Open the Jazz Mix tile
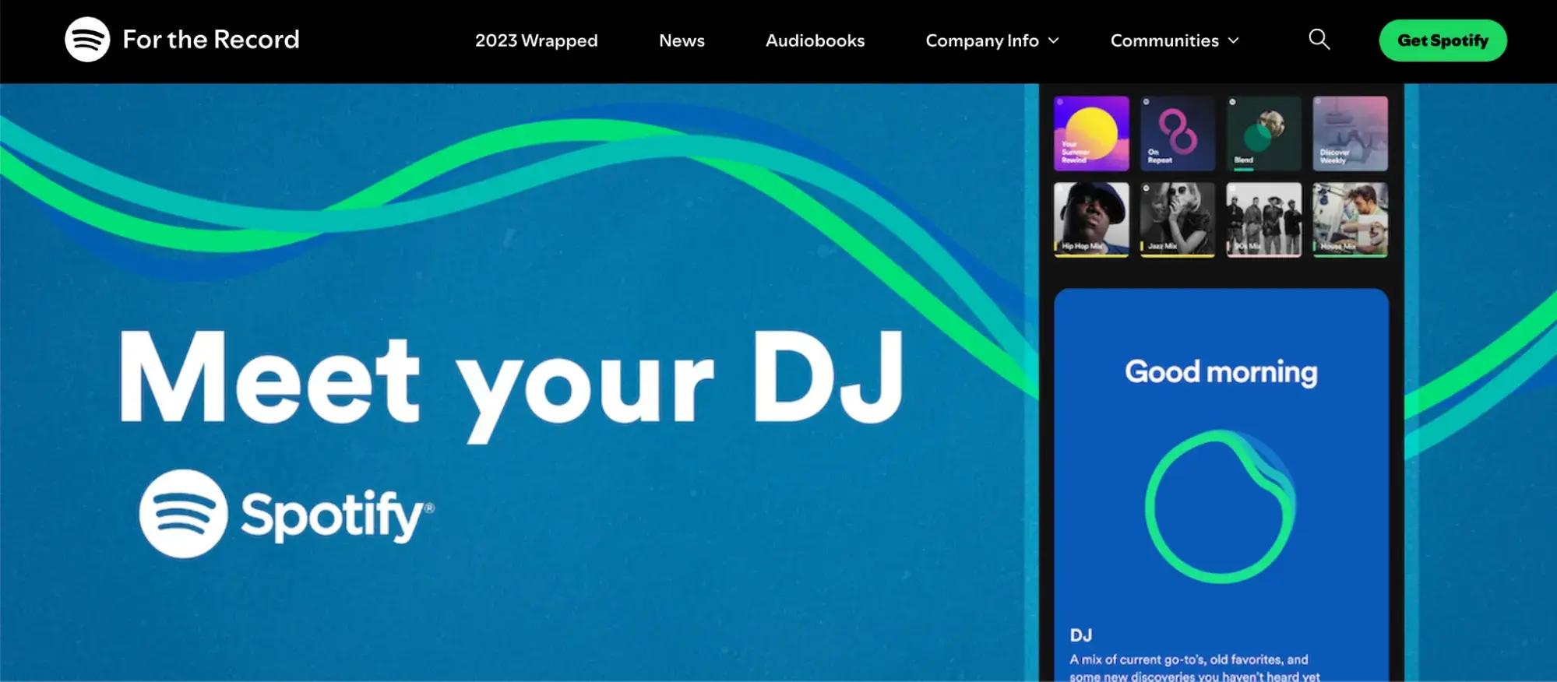This screenshot has width=1557, height=682. tap(1178, 220)
